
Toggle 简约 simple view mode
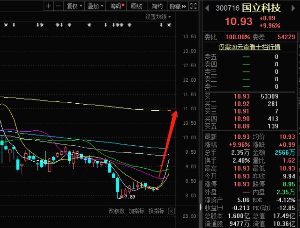[x=157, y=6]
